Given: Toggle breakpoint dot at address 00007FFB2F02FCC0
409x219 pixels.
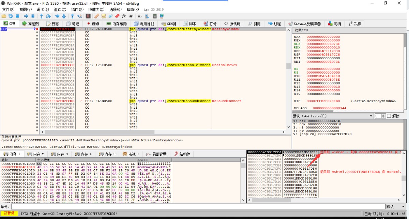Looking at the screenshot, I should click(37, 65).
